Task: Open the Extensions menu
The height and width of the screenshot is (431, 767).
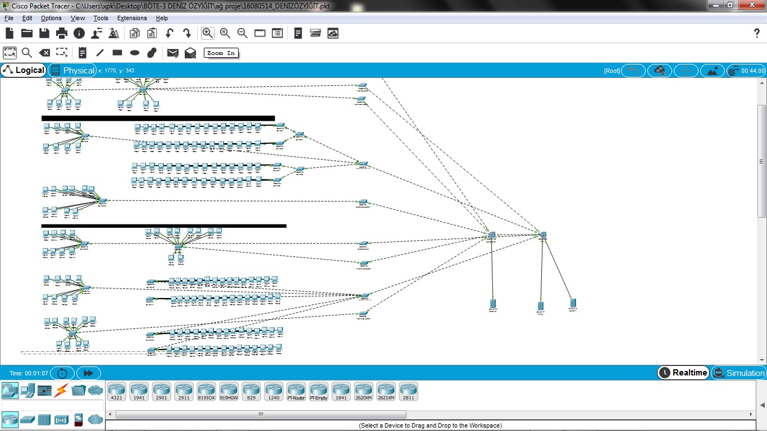Action: pyautogui.click(x=131, y=18)
